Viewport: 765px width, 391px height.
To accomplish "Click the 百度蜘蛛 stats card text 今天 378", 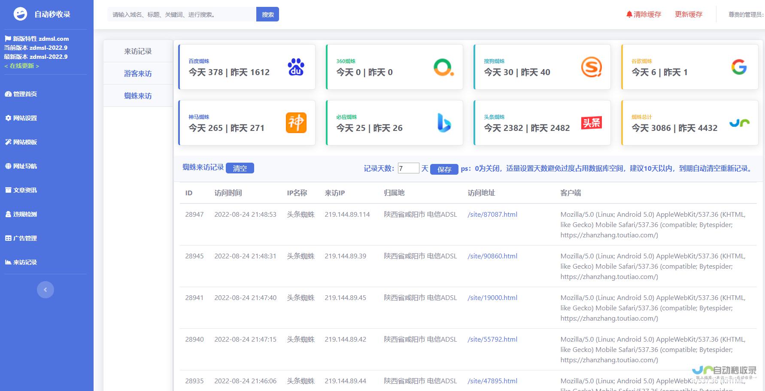I will tap(206, 72).
